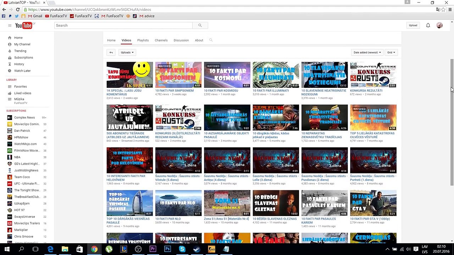This screenshot has width=454, height=255.
Task: Open History in the left sidebar
Action: click(19, 64)
